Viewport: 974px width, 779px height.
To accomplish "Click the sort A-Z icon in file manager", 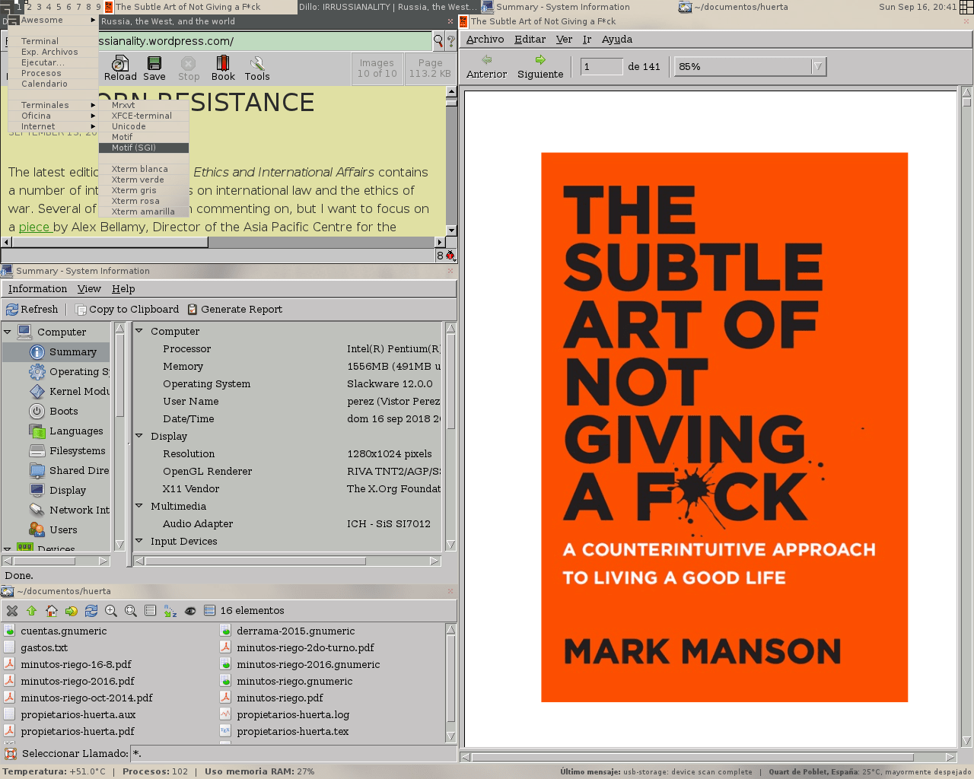I will pyautogui.click(x=170, y=611).
